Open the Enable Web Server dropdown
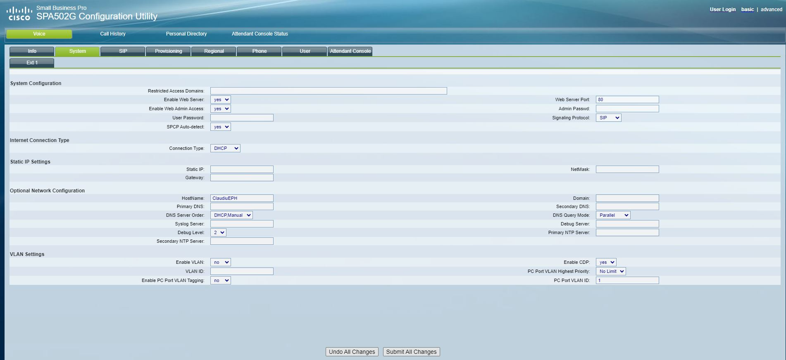 click(x=220, y=99)
